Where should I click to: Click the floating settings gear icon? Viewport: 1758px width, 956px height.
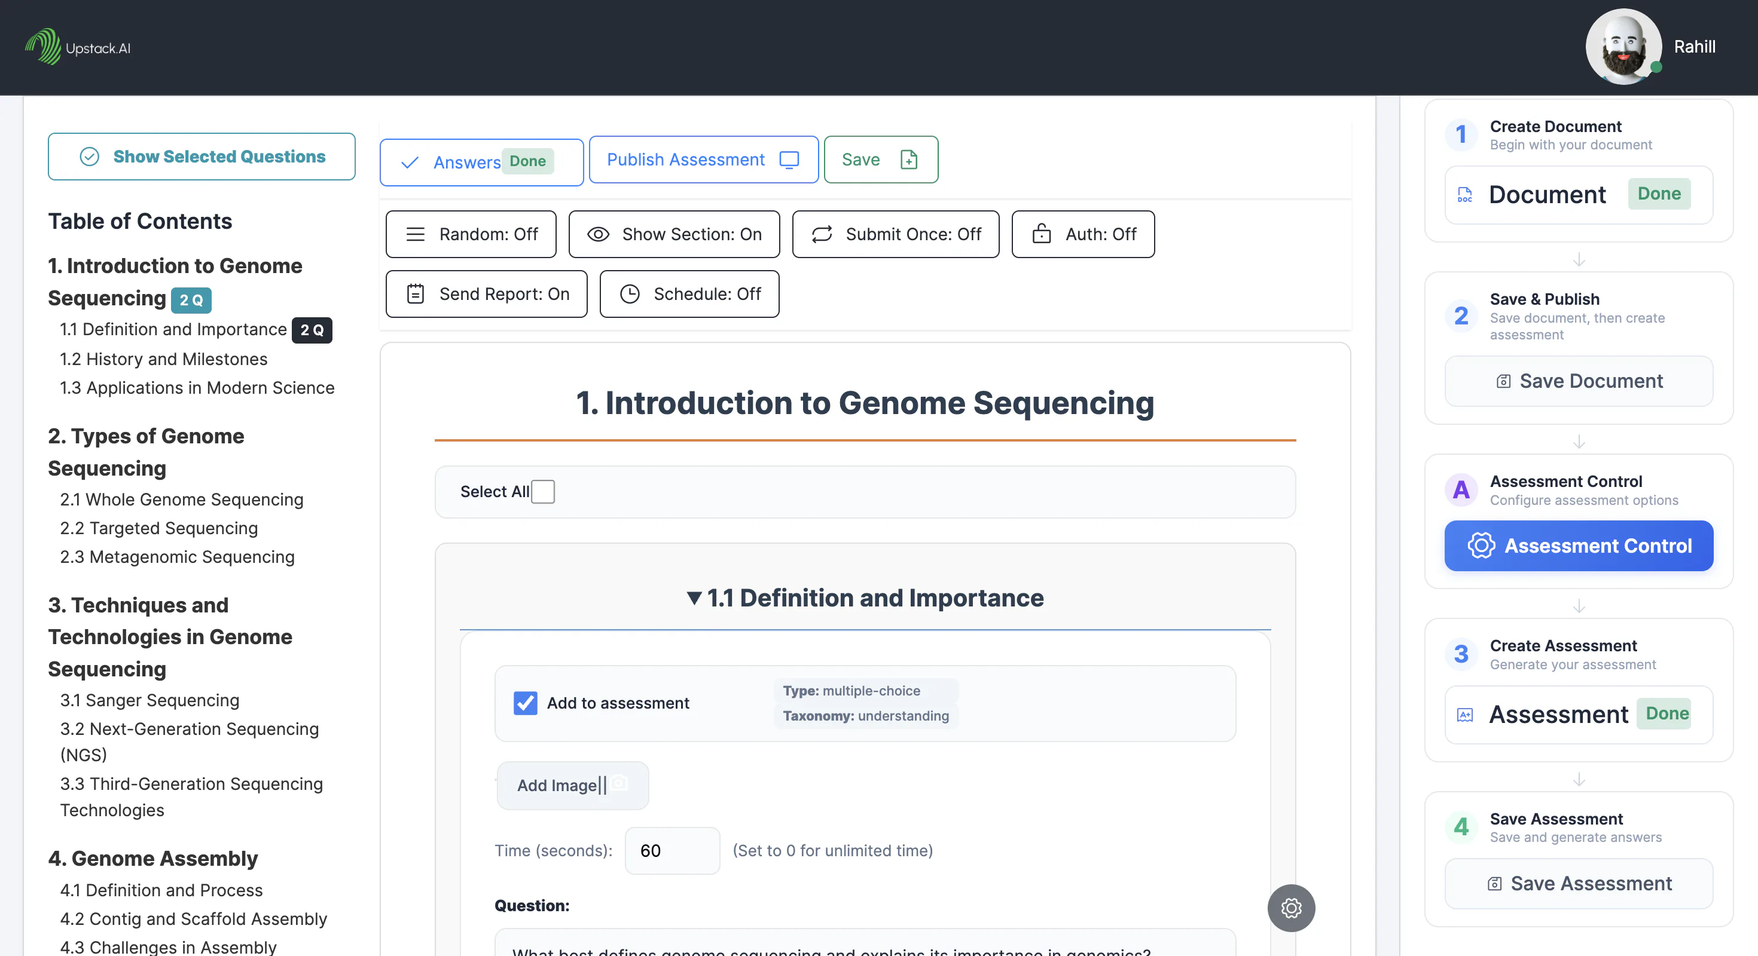point(1291,908)
